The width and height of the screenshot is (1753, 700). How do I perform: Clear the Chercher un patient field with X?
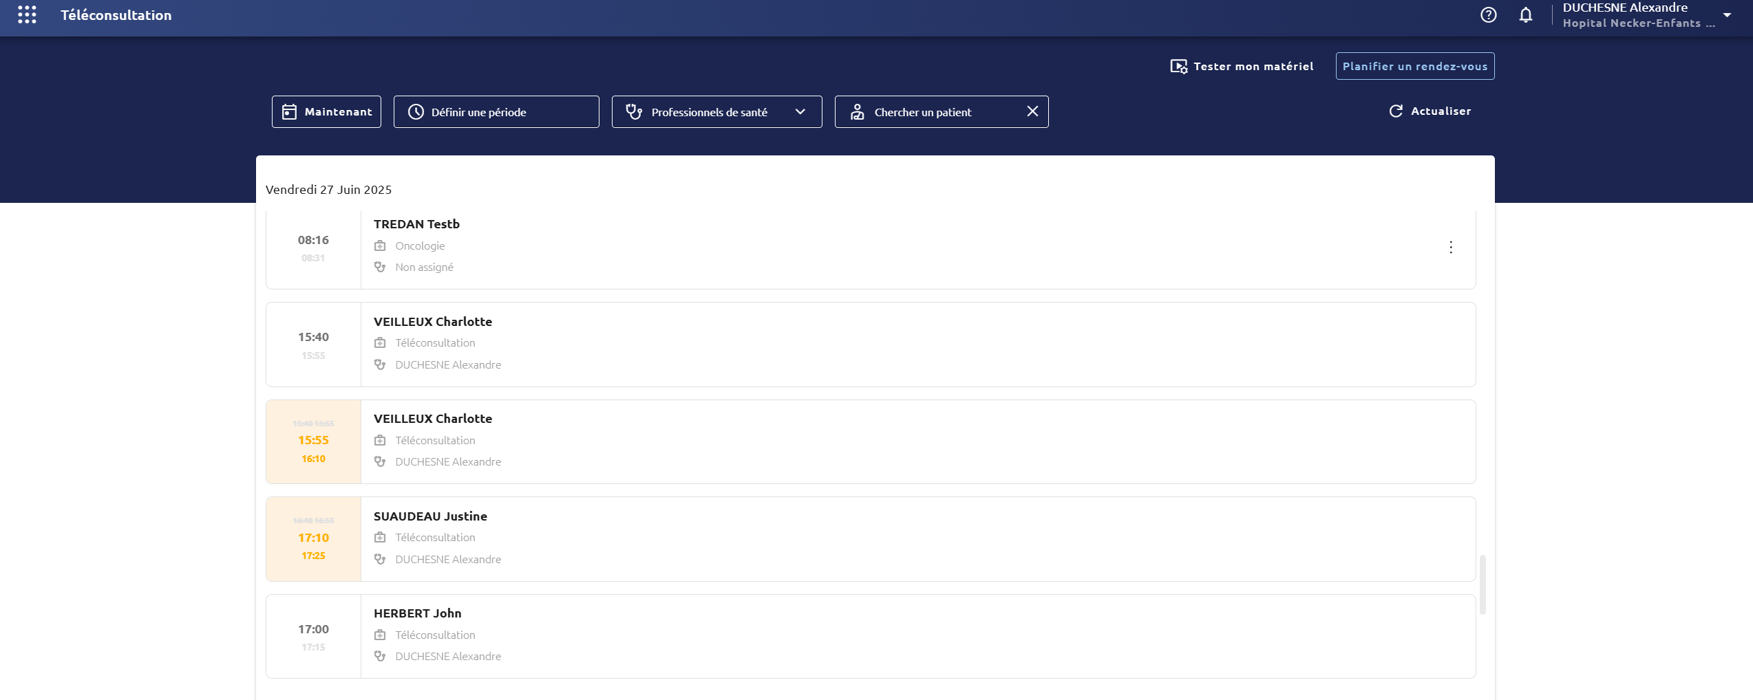coord(1032,111)
